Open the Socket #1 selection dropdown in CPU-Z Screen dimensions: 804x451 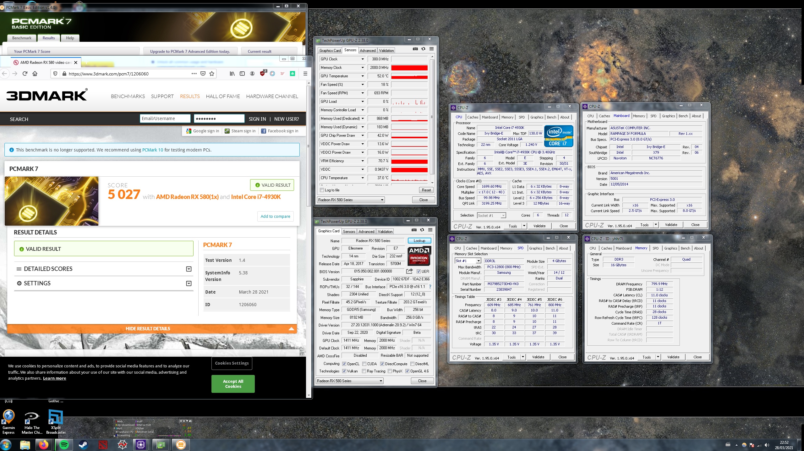491,215
